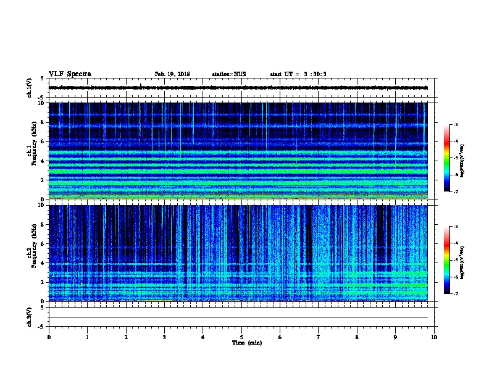Image resolution: width=489 pixels, height=378 pixels.
Task: Click time axis tick label "7"
Action: (319, 337)
